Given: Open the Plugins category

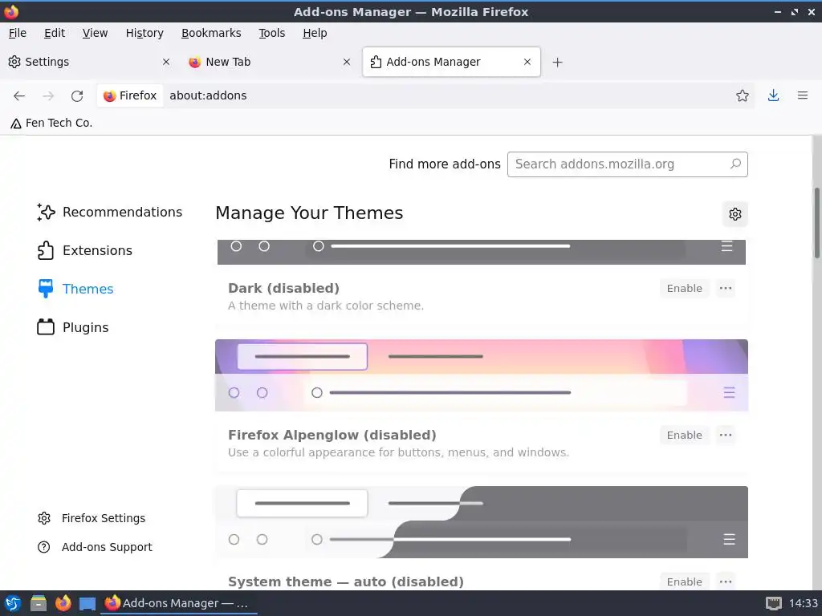Looking at the screenshot, I should pos(73,327).
